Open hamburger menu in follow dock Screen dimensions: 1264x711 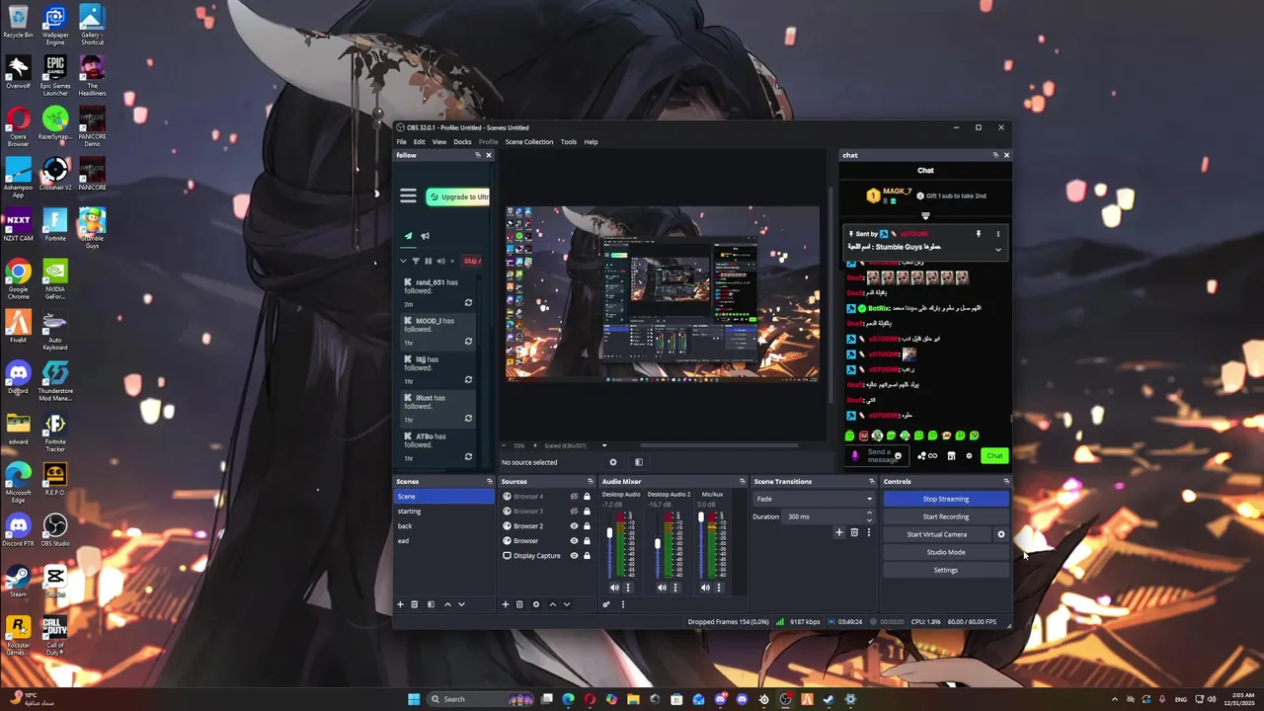tap(408, 197)
